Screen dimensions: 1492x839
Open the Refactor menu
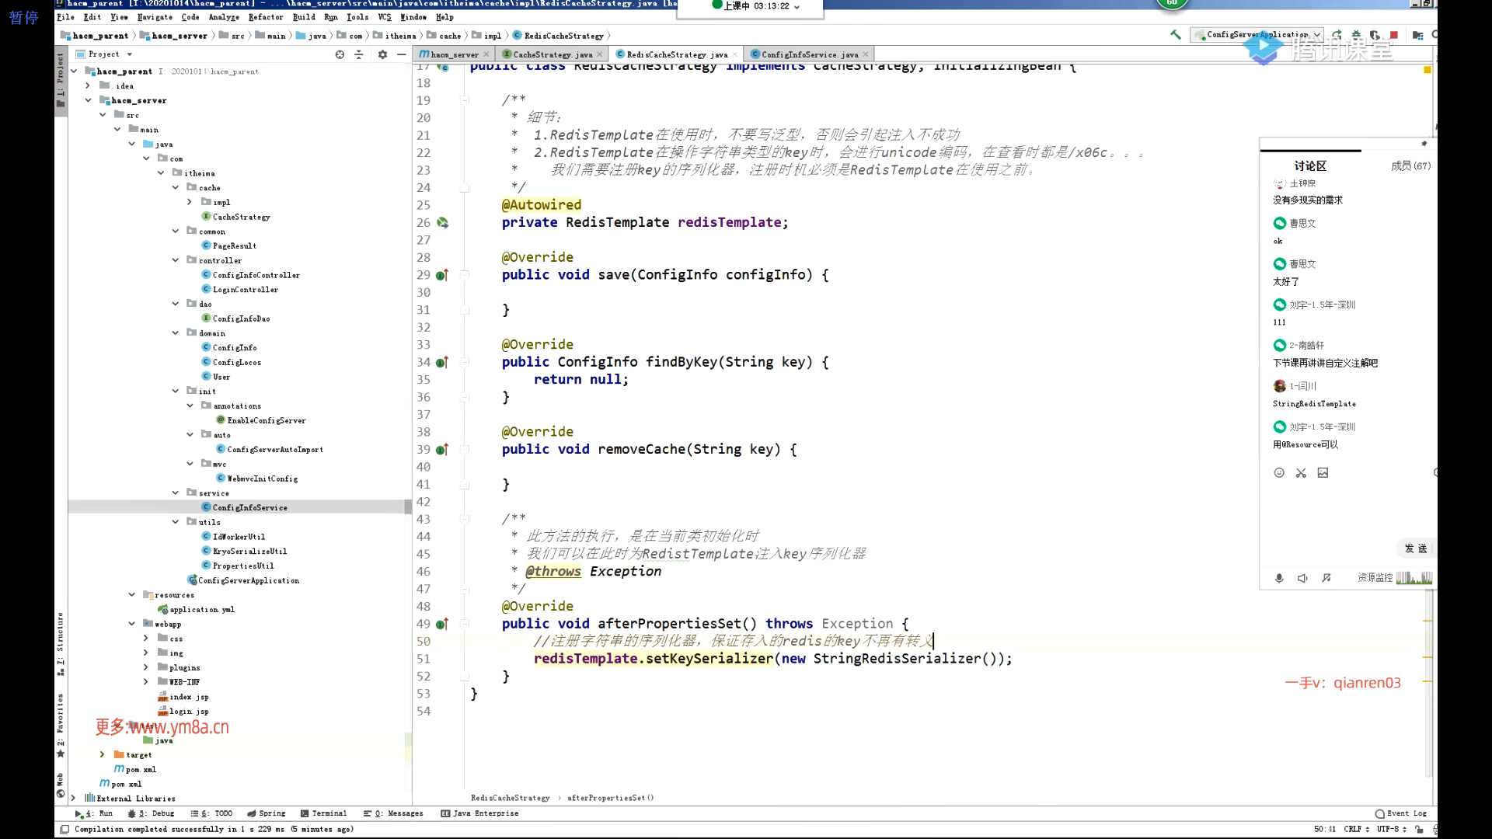point(265,17)
